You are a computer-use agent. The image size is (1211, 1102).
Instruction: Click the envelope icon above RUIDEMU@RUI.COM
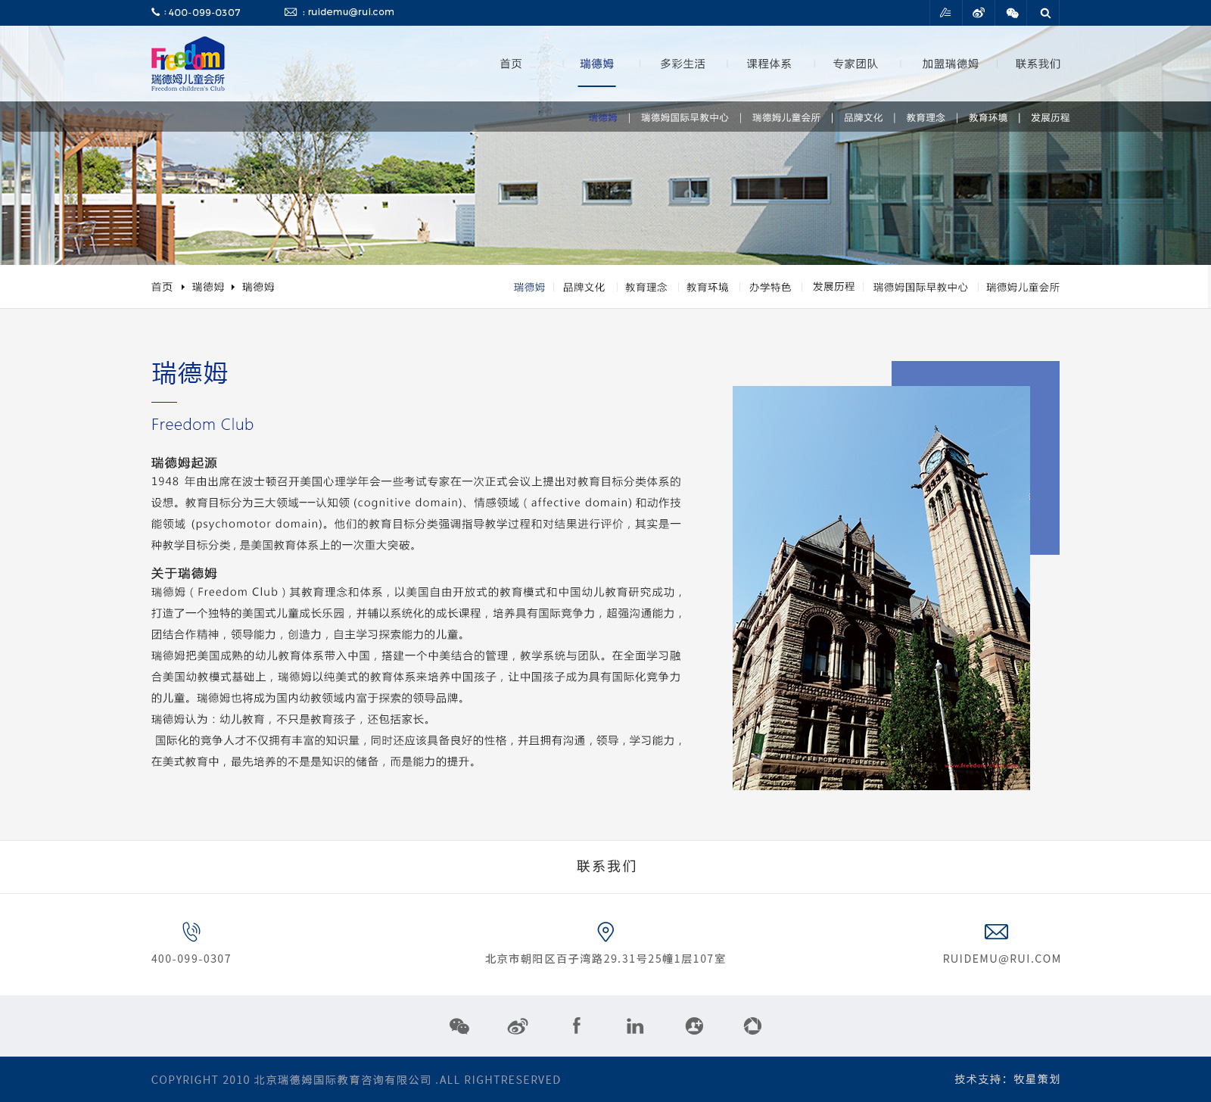[x=997, y=932]
